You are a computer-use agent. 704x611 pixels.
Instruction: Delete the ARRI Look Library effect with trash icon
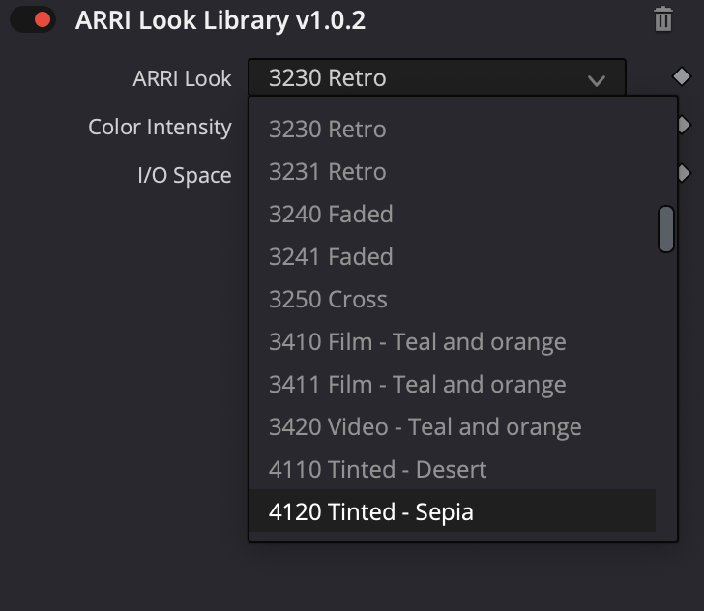click(663, 19)
